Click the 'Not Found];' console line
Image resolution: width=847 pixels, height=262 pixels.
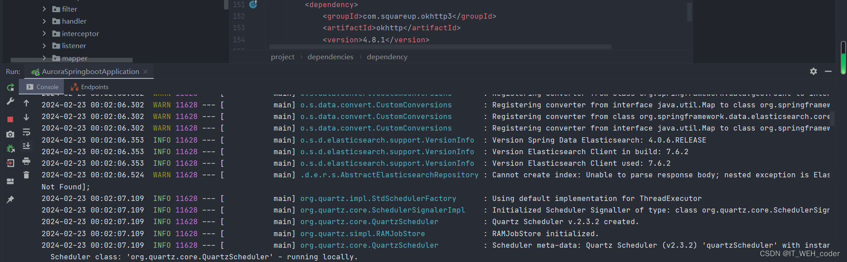tap(66, 187)
